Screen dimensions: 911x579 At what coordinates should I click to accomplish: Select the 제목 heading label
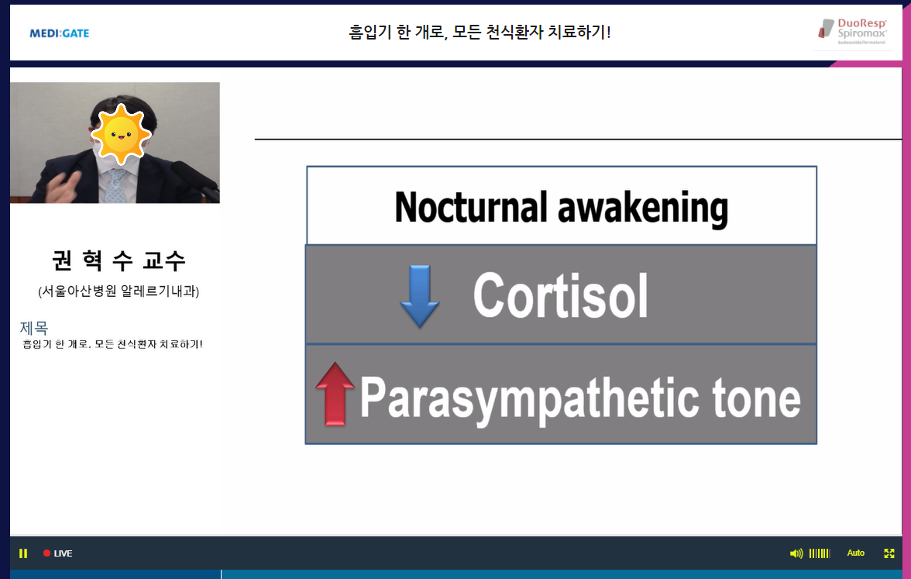[x=34, y=328]
